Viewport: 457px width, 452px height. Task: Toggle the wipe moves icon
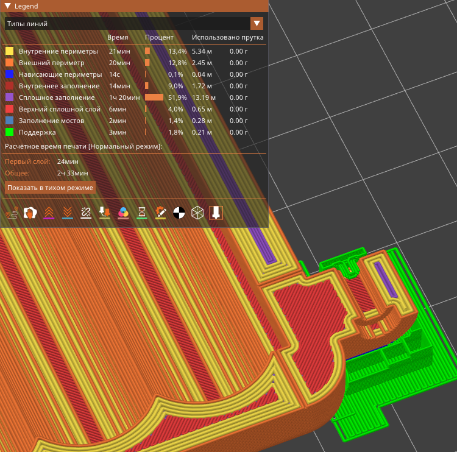(30, 213)
